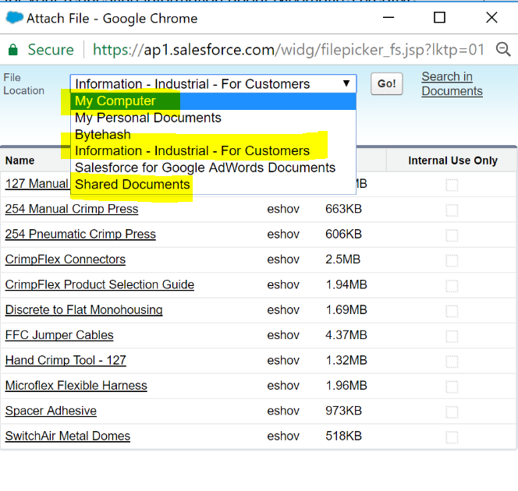Expand the File Location dropdown arrow
This screenshot has height=491, width=518.
click(x=346, y=84)
